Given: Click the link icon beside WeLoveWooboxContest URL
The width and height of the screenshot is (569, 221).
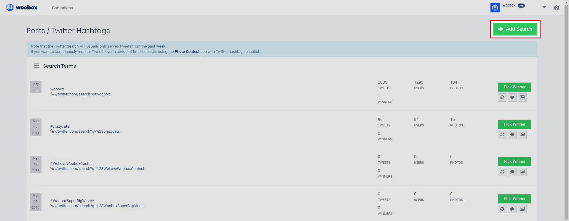Looking at the screenshot, I should [x=52, y=169].
